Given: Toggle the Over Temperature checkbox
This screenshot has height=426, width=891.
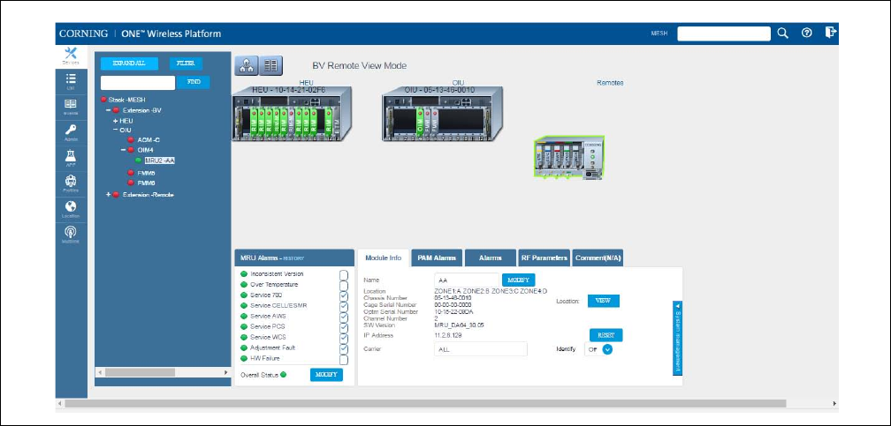Looking at the screenshot, I should tap(344, 286).
